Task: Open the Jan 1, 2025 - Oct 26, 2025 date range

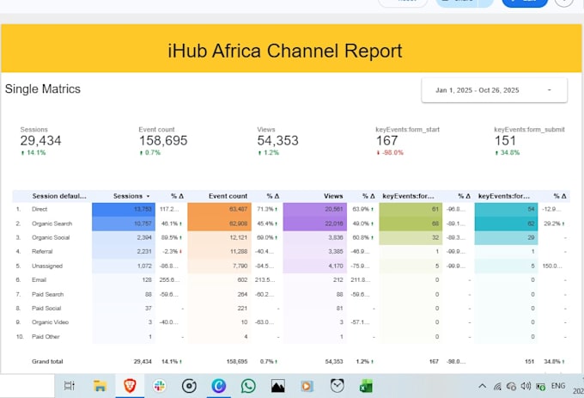Action: [494, 90]
